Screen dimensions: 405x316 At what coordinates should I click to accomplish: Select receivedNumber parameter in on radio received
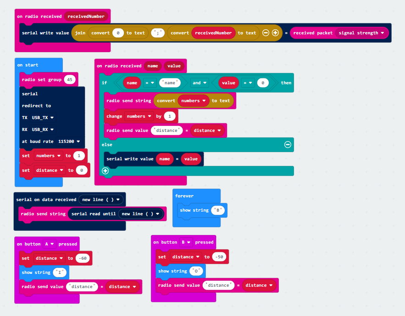(86, 16)
